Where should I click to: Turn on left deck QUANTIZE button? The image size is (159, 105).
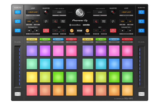(46, 12)
